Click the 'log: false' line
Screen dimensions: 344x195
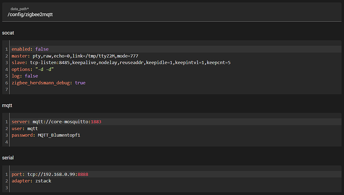175,76
